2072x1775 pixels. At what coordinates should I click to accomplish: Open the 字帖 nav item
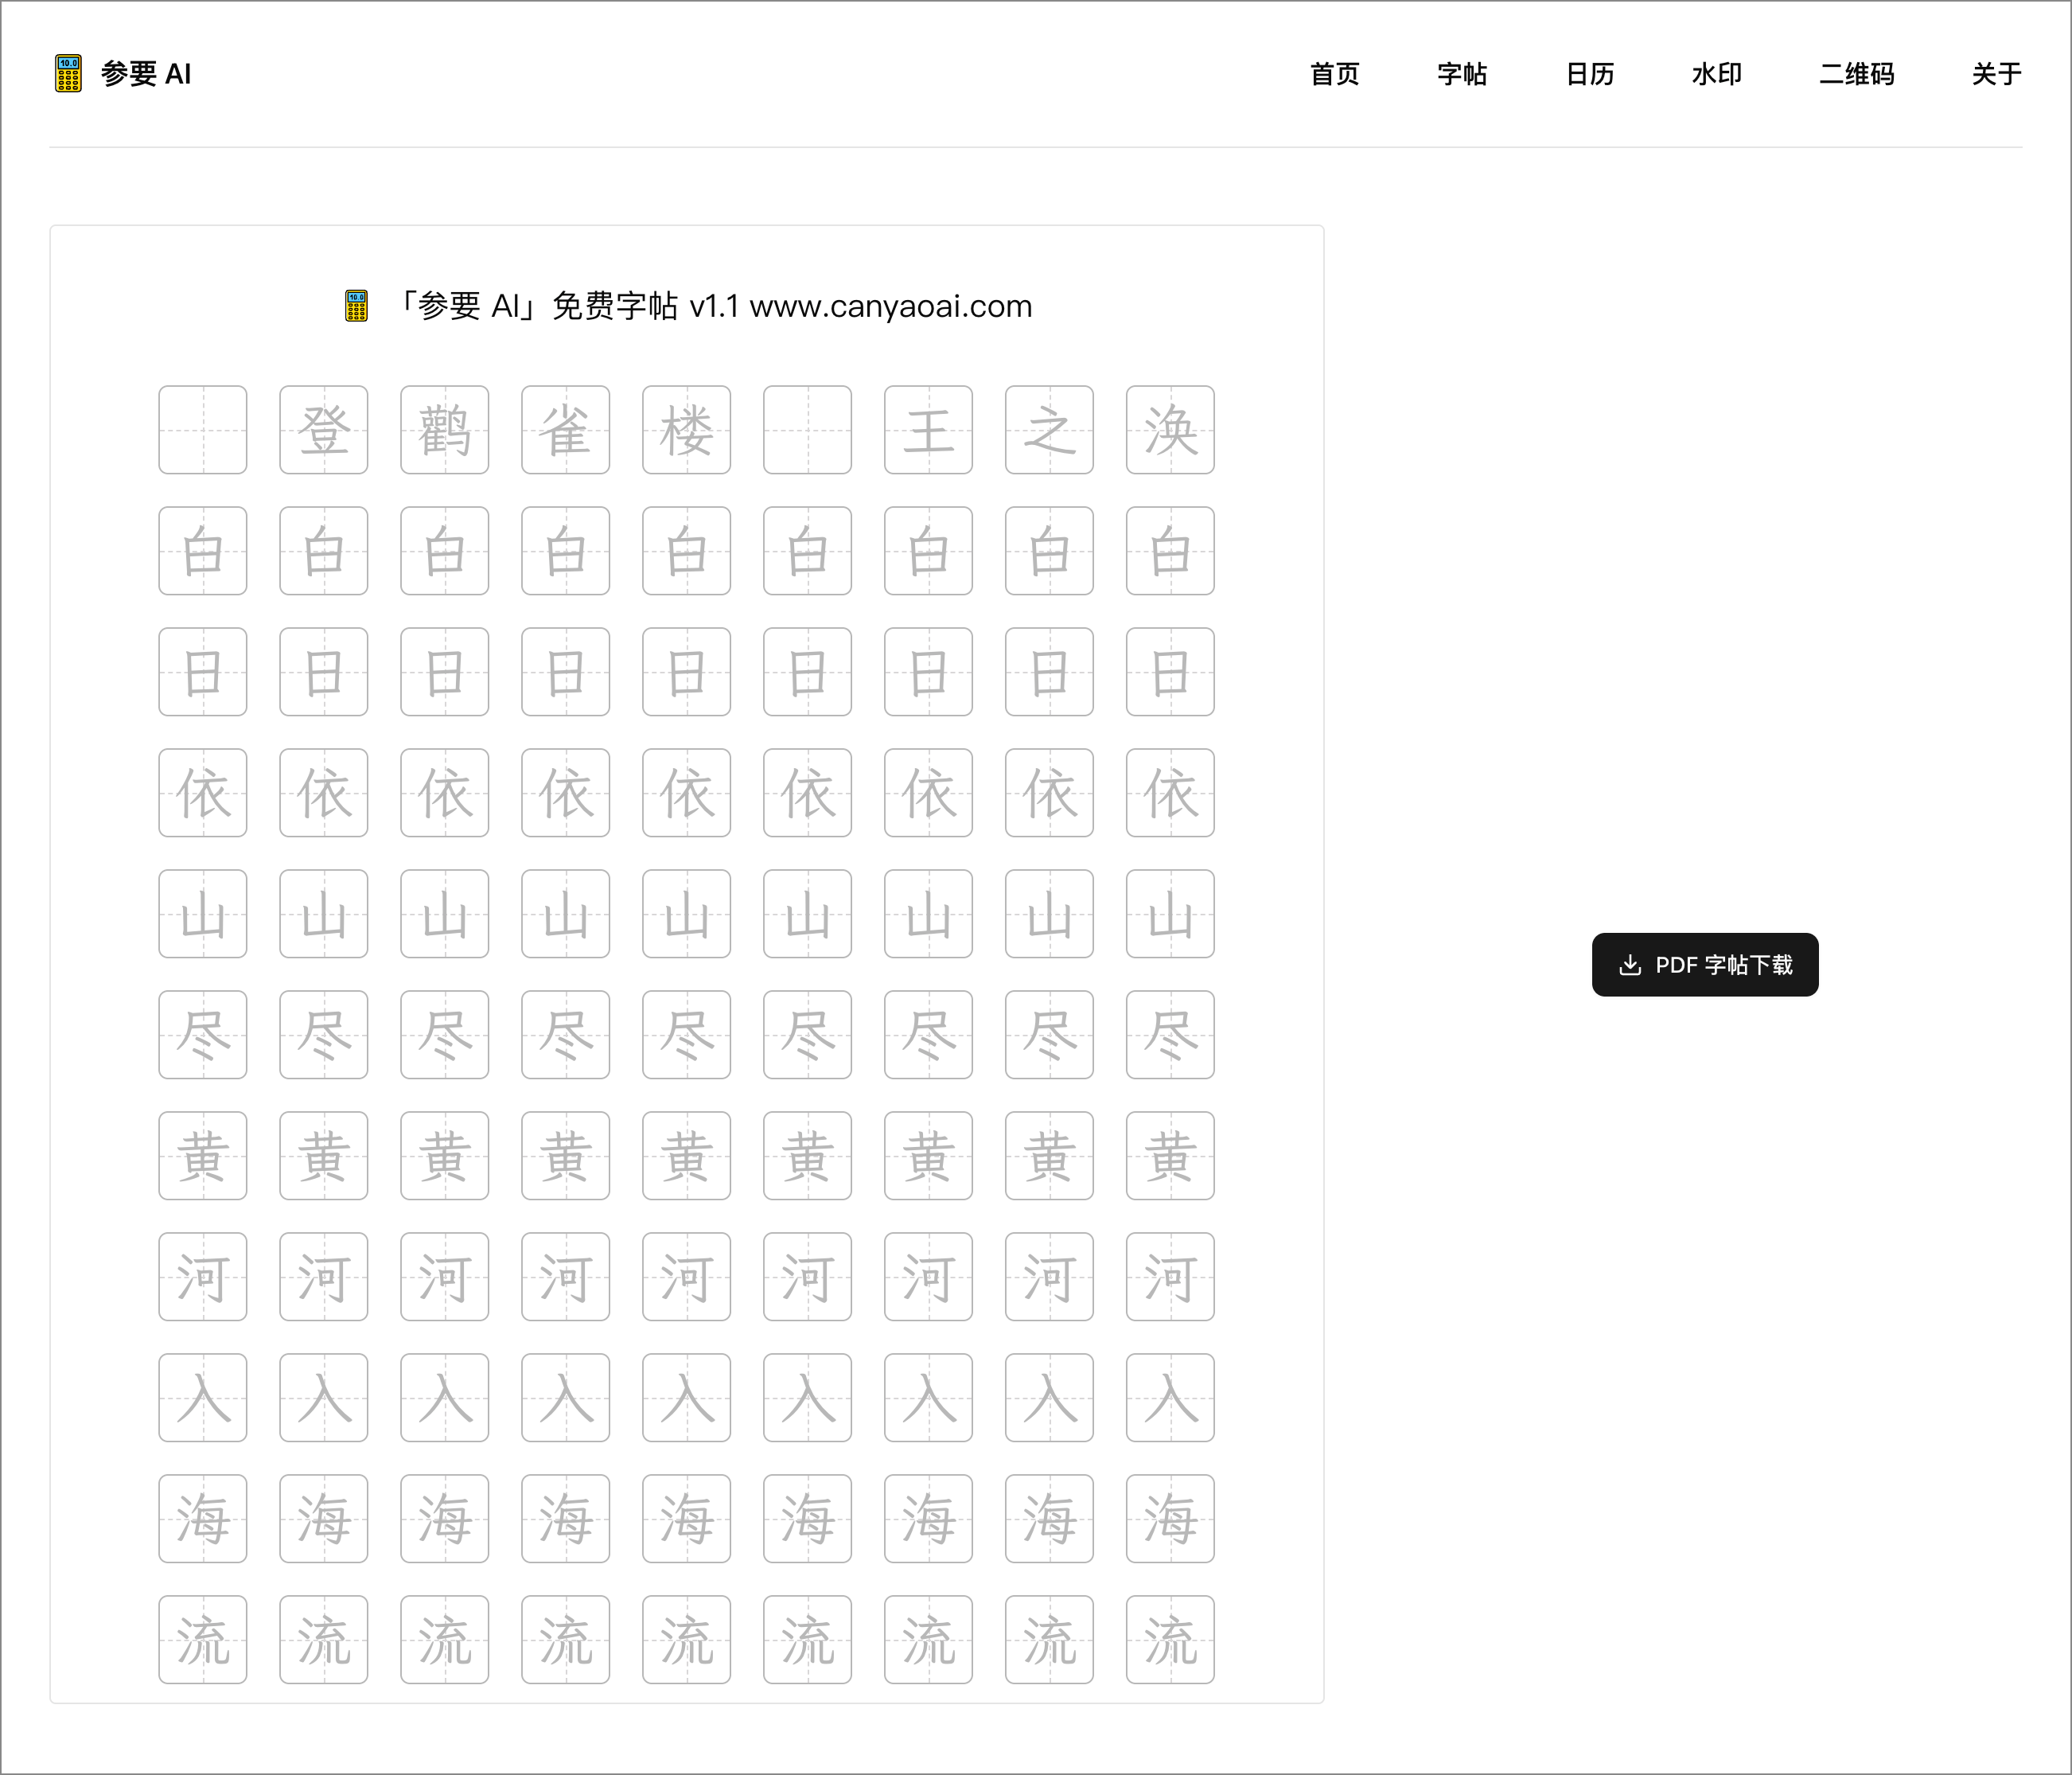click(x=1462, y=74)
